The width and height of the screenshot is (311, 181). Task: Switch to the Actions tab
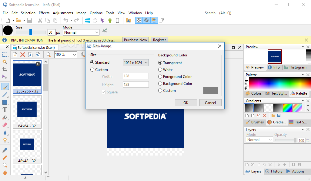tap(296, 171)
